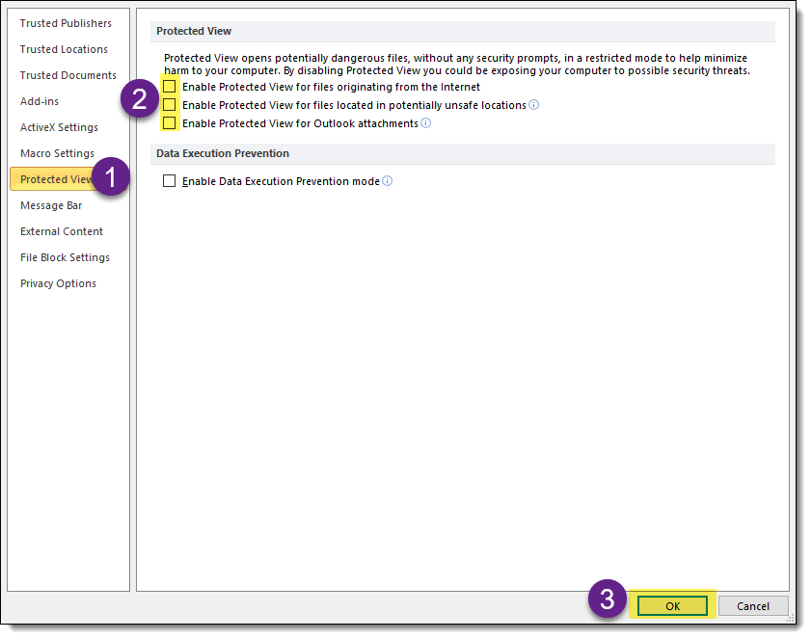Viewport: 811px width, 639px height.
Task: Show Message Bar settings
Action: click(x=51, y=205)
